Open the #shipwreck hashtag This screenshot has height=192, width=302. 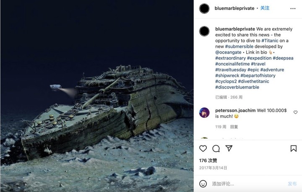(227, 75)
